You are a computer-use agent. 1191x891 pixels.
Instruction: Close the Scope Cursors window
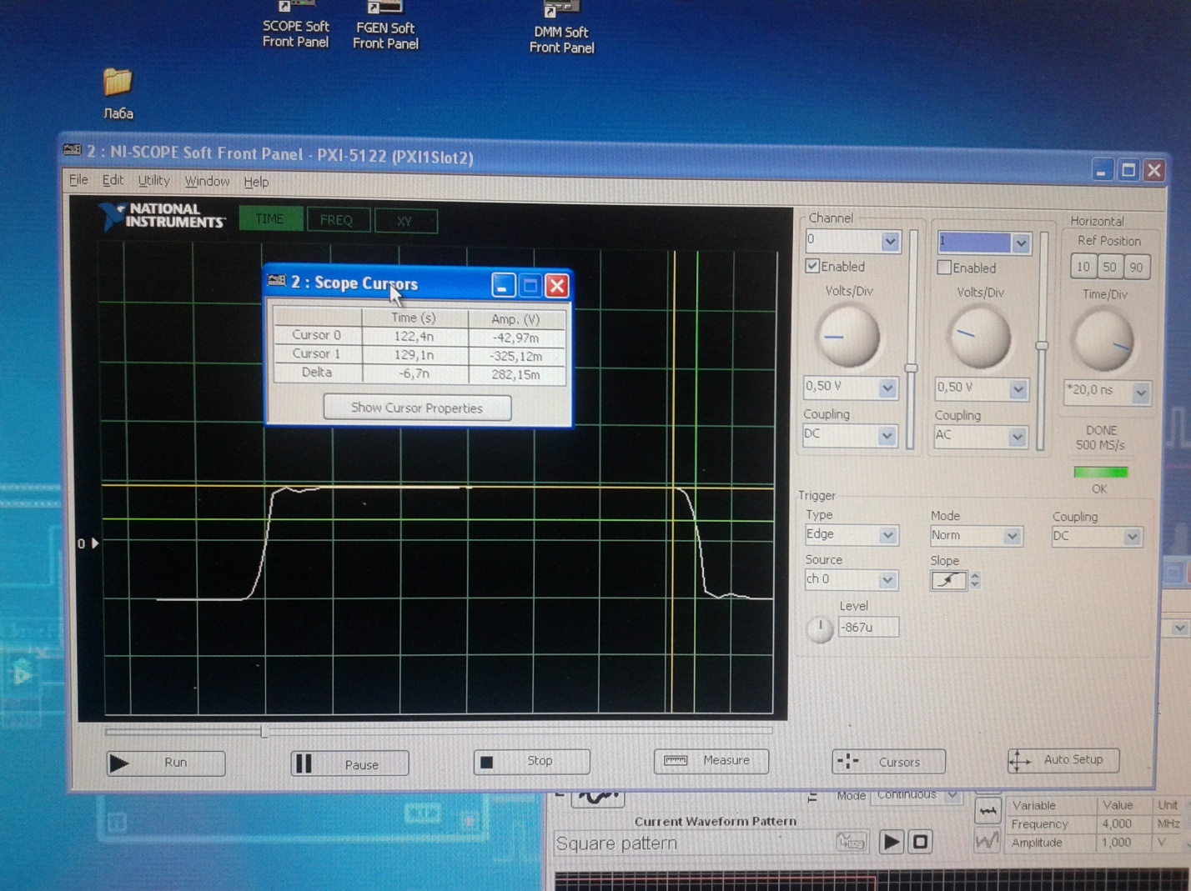(x=557, y=286)
